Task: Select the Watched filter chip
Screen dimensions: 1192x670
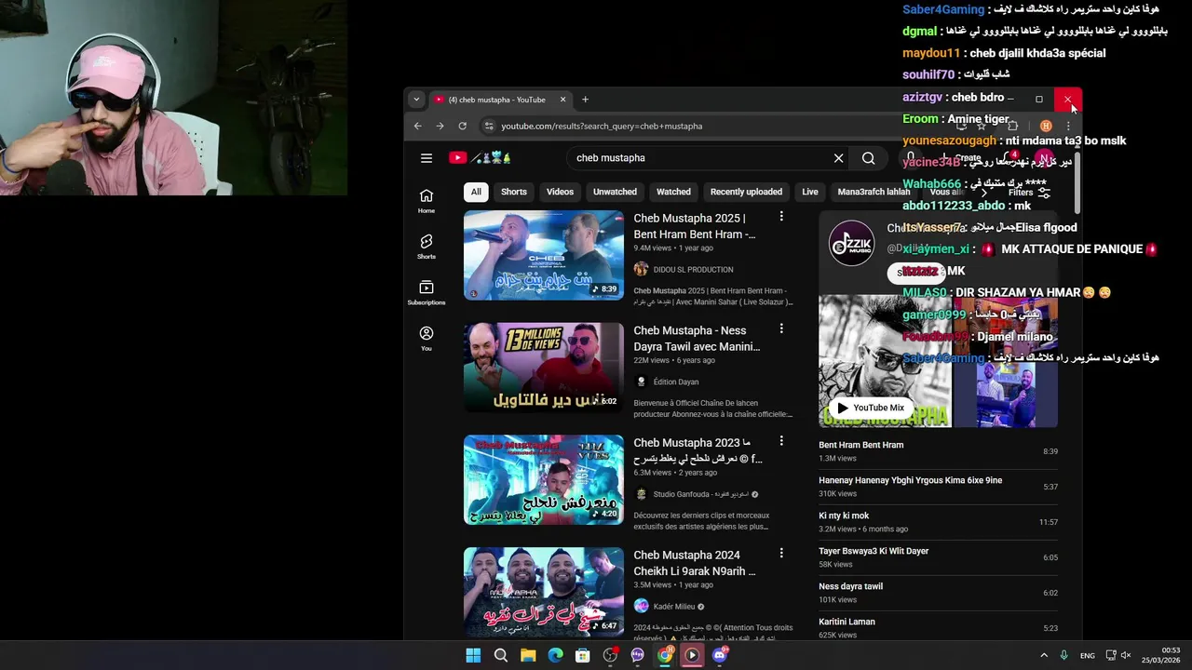Action: tap(673, 192)
